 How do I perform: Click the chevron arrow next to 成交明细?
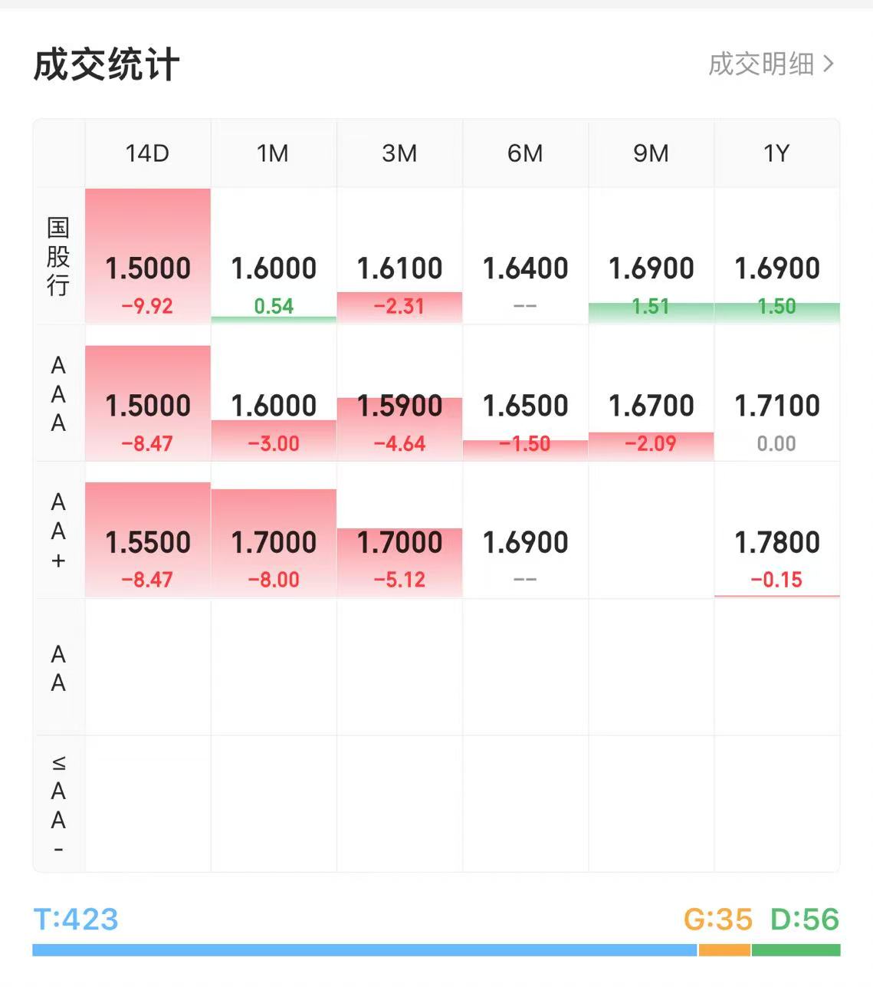point(828,64)
